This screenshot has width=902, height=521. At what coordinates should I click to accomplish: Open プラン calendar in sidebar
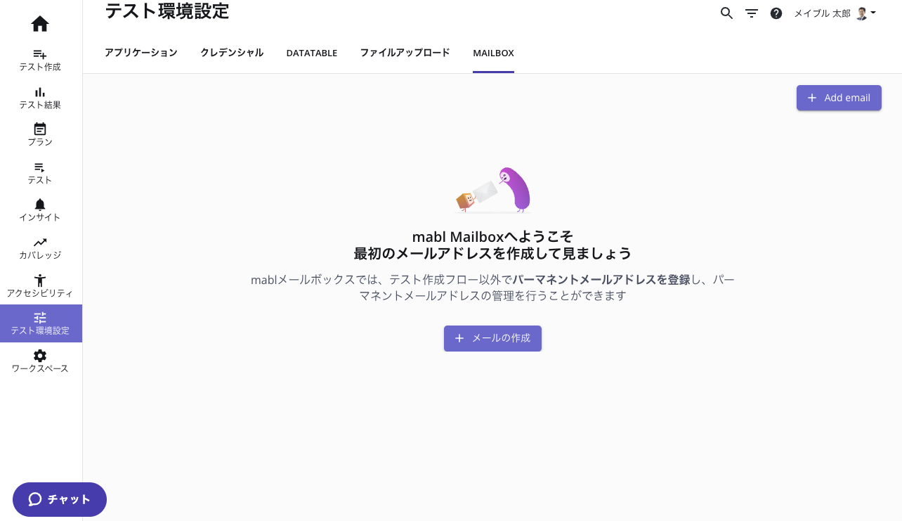[x=40, y=135]
